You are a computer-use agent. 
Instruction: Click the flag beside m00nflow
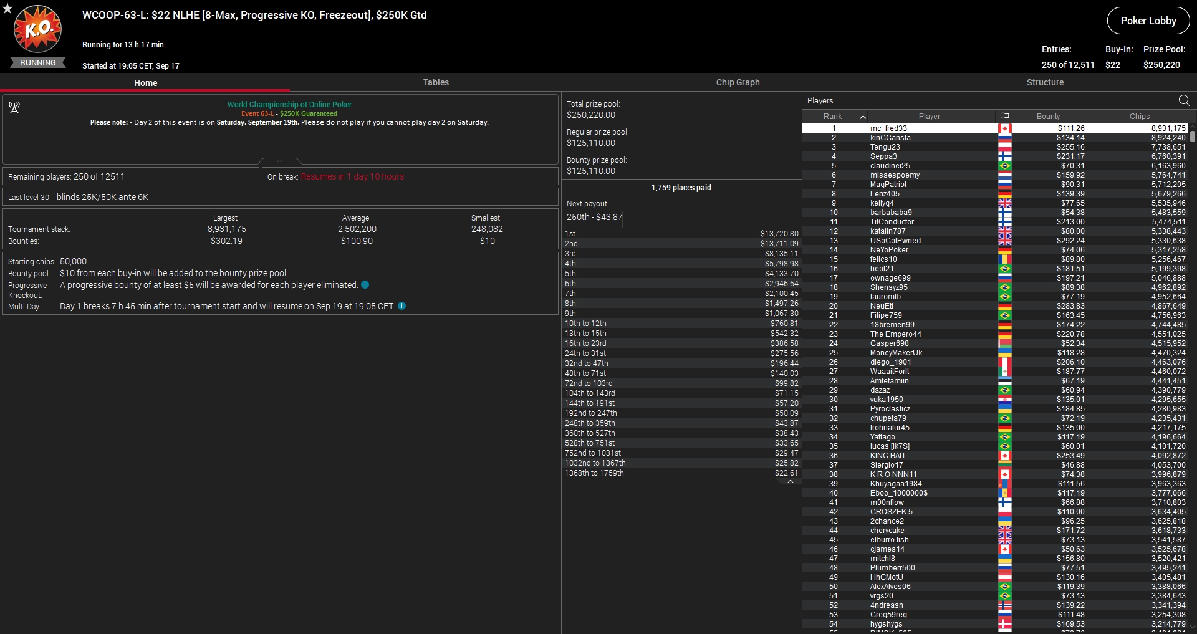click(x=1004, y=502)
